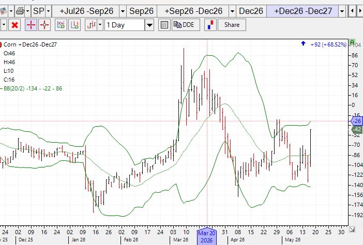Click the DDE copy button
Image resolution: width=363 pixels, height=245 pixels.
pos(186,25)
